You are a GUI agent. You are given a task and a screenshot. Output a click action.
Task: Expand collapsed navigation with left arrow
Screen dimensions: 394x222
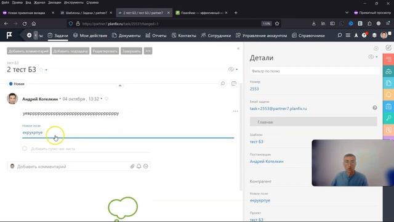[x=36, y=35]
